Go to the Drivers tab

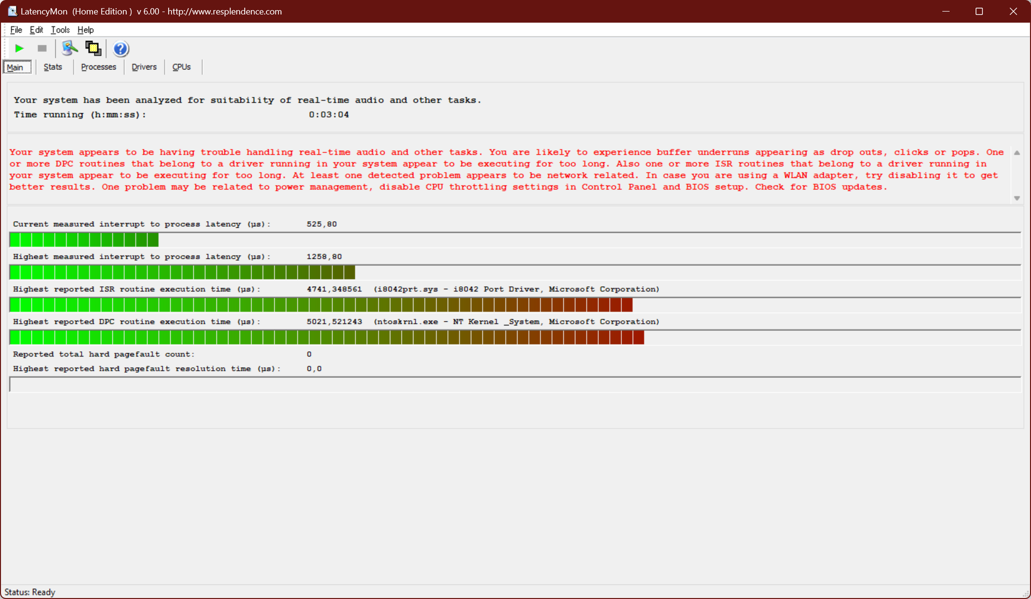click(x=144, y=67)
